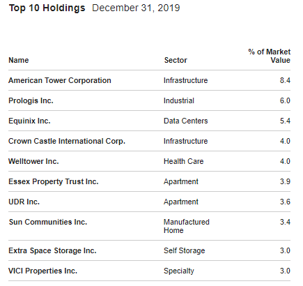Select the Name column header

coord(19,60)
